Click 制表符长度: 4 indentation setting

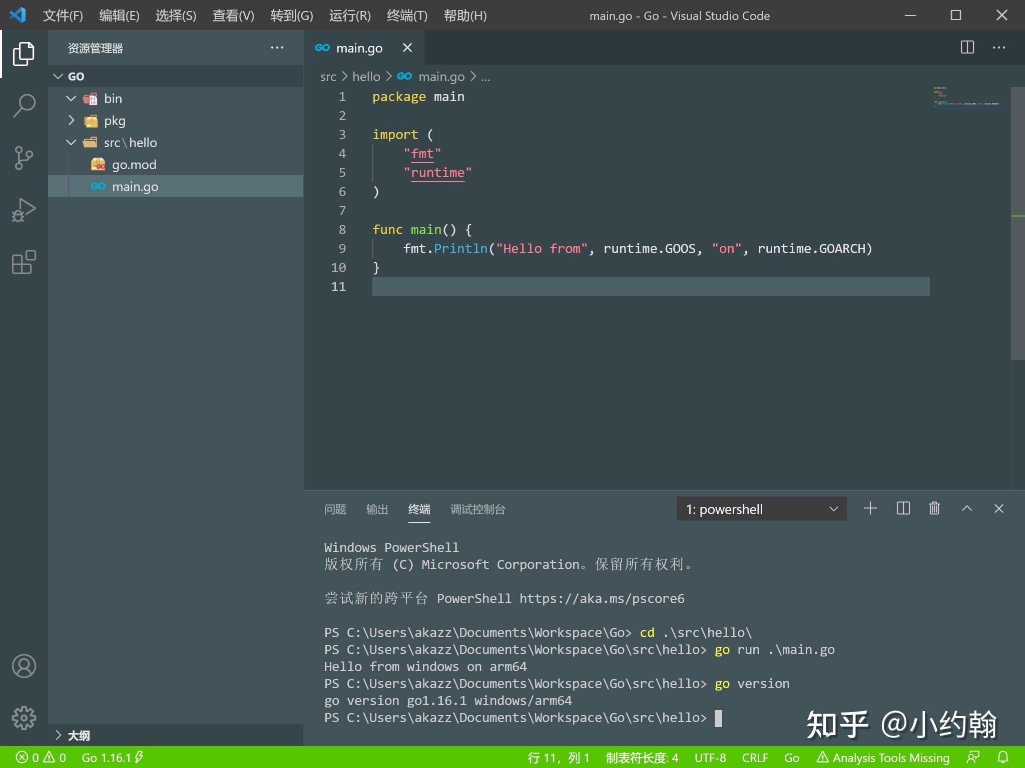(x=642, y=757)
